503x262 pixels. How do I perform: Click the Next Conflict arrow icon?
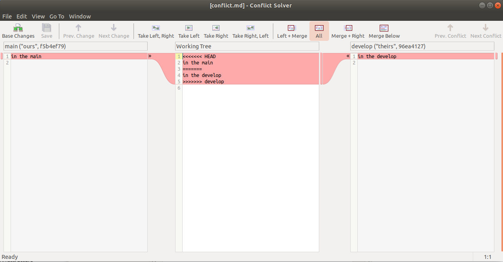(485, 28)
